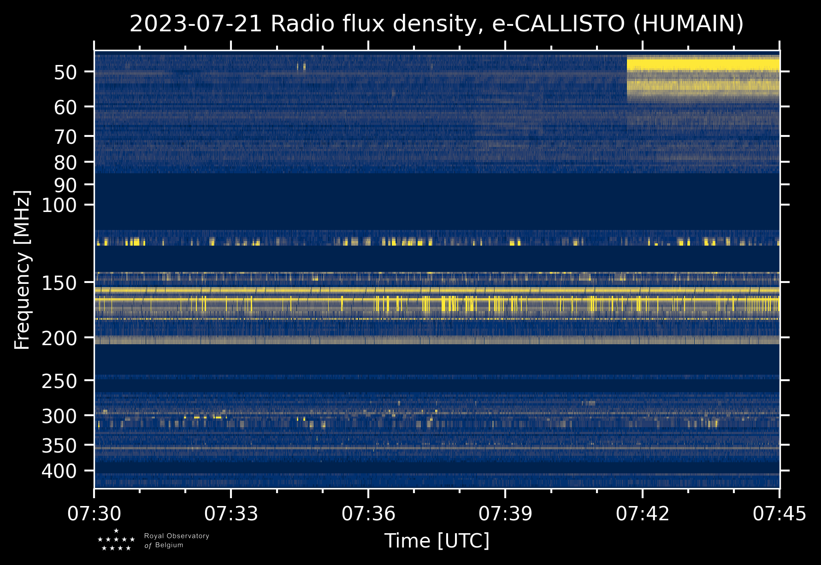Click the 07:30 time tick label
821x565 pixels.
(94, 513)
